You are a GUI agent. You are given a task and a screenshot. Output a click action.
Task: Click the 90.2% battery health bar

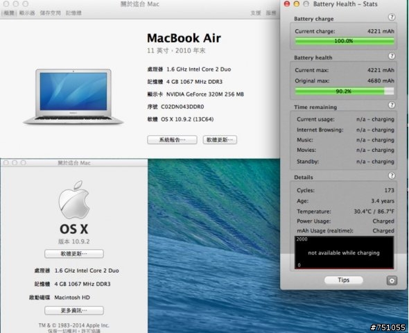tap(345, 91)
